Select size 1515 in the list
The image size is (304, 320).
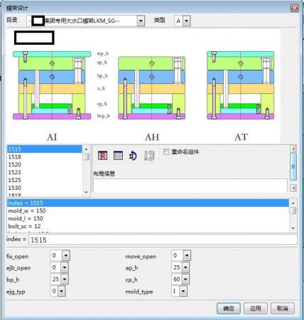[x=45, y=149]
